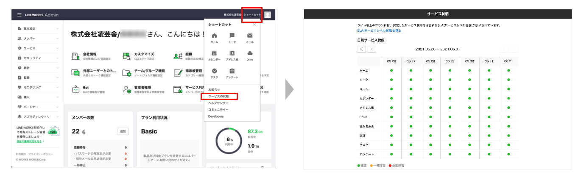This screenshot has height=180, width=584.
Task: Click the user profile avatar in the header
Action: tap(268, 15)
